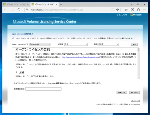
Task: Open a new tab with plus button
Action: (x=61, y=4)
